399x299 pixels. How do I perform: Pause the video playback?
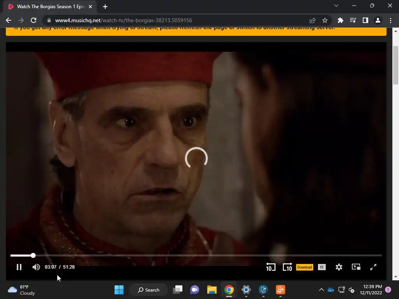point(19,267)
